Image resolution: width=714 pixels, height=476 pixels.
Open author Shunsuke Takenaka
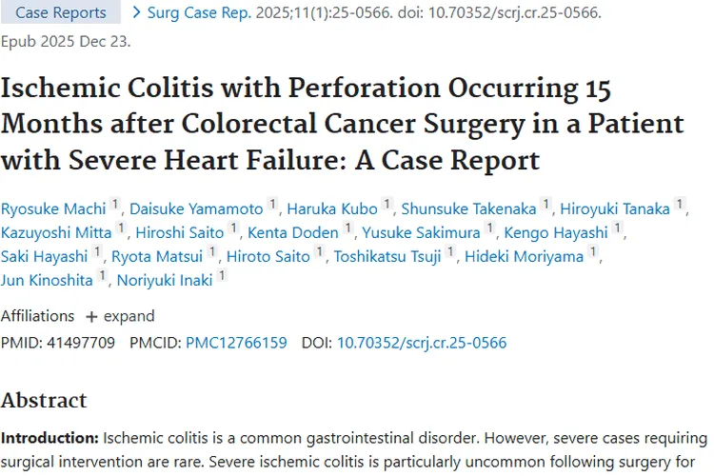coord(468,208)
